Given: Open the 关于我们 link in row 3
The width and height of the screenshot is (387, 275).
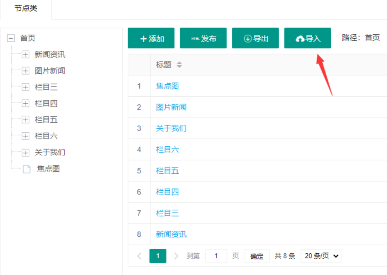Looking at the screenshot, I should (x=171, y=128).
